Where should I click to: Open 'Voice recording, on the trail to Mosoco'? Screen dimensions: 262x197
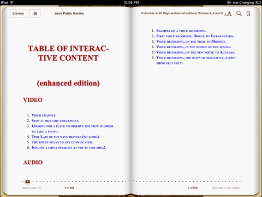[x=191, y=42]
